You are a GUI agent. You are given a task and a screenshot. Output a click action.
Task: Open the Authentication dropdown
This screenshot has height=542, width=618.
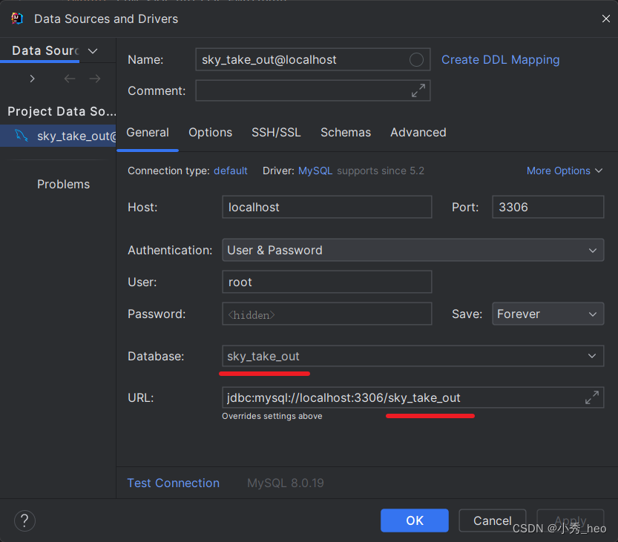click(x=413, y=250)
